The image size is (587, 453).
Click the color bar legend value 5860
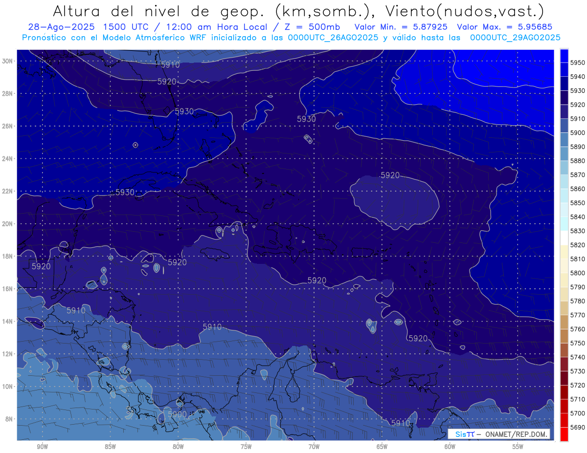pos(577,189)
